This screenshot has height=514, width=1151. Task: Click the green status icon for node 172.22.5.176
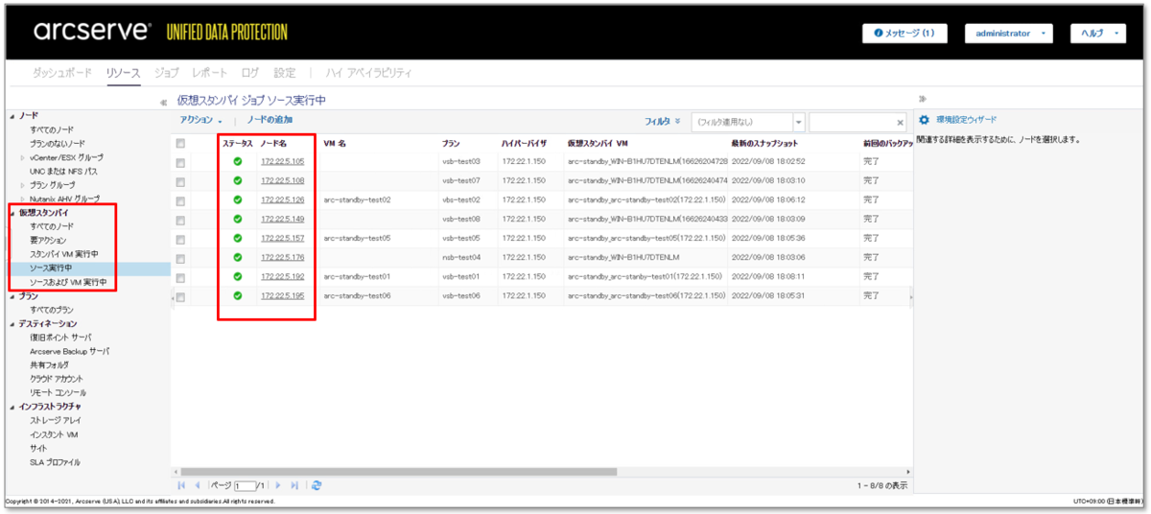point(238,257)
